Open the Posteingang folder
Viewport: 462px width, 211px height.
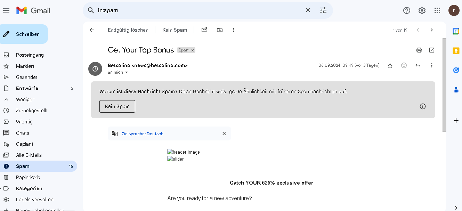(x=30, y=55)
